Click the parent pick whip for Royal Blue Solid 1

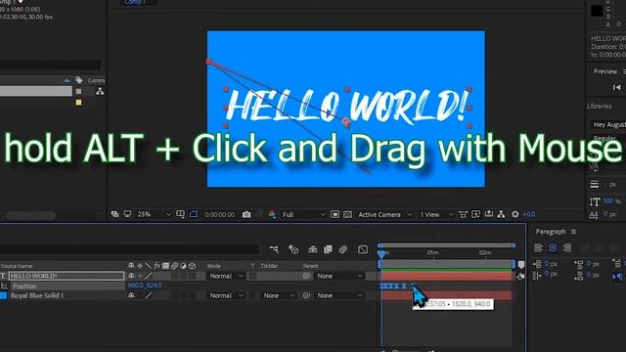(x=306, y=295)
